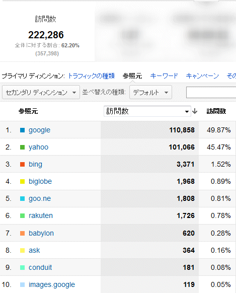This screenshot has height=293, width=236.
Task: Open the rakuten source link
Action: tap(41, 215)
